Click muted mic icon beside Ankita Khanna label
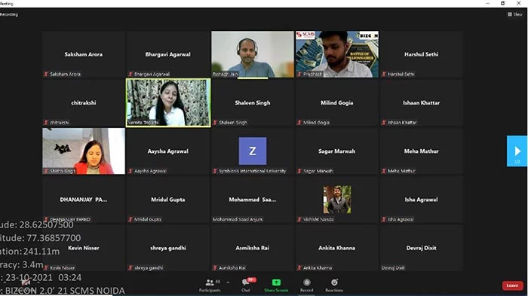 pos(299,267)
